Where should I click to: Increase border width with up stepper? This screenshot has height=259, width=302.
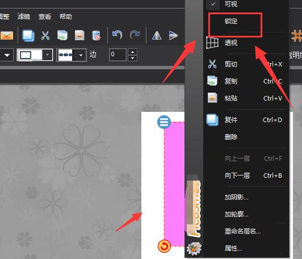[132, 52]
